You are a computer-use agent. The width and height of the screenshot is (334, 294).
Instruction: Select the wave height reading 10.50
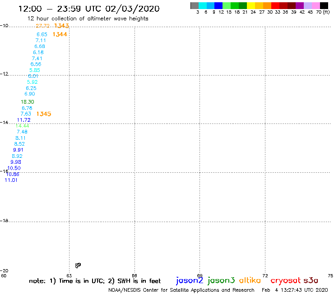pos(14,168)
